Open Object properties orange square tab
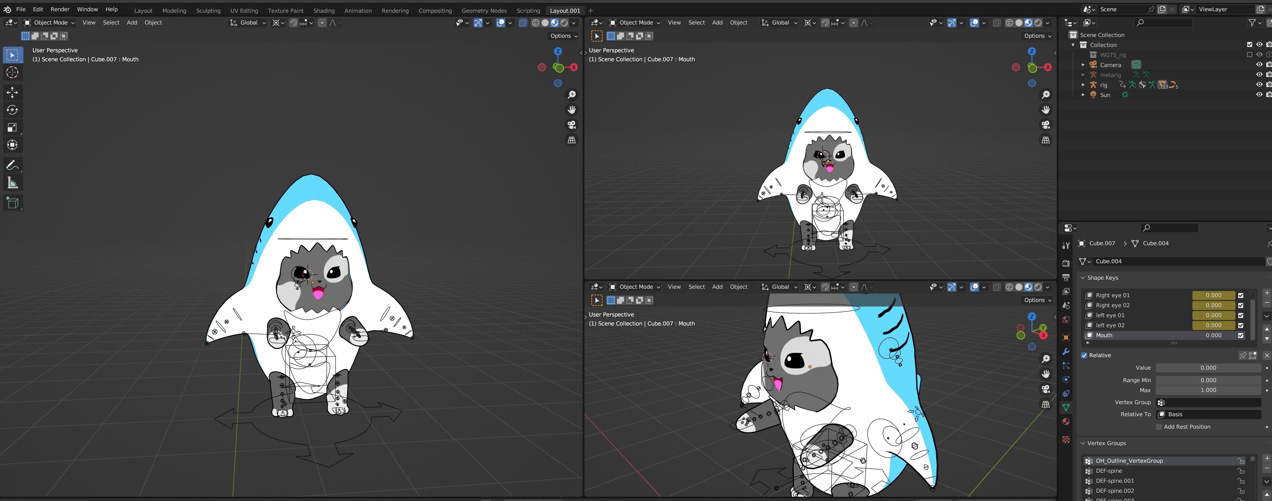The height and width of the screenshot is (501, 1272). click(x=1066, y=338)
